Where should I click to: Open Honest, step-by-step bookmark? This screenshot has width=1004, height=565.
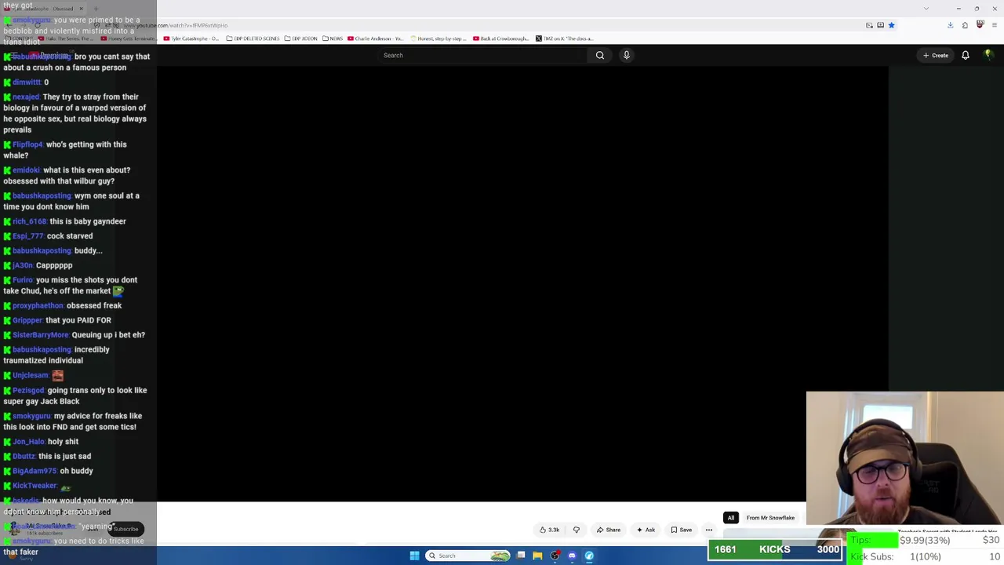click(439, 38)
